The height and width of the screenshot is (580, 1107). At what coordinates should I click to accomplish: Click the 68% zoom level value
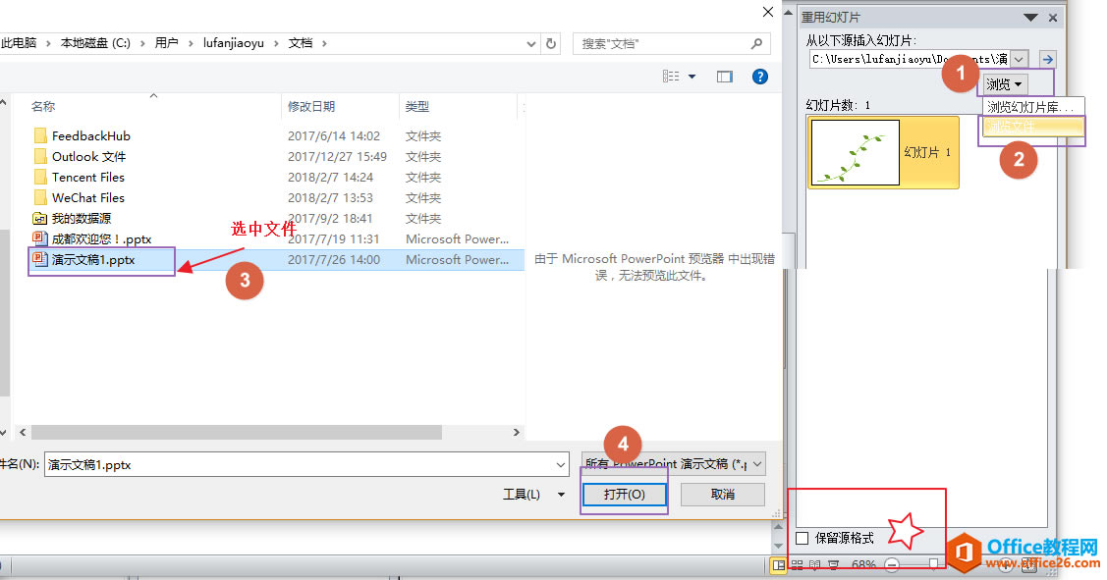tap(862, 564)
